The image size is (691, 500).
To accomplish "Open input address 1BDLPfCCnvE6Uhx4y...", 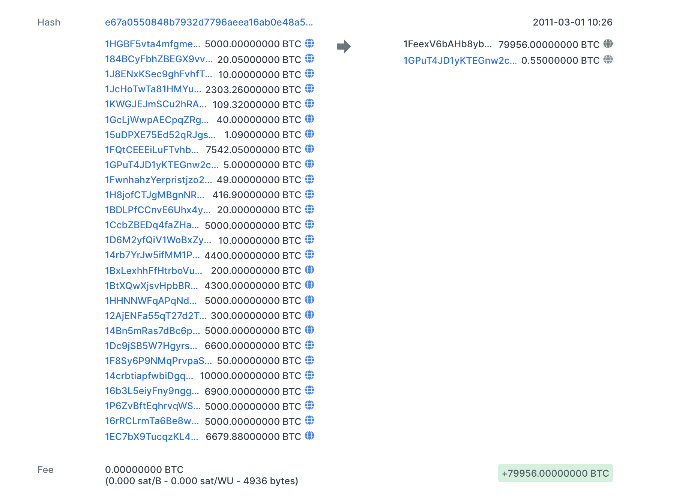I will (x=158, y=210).
